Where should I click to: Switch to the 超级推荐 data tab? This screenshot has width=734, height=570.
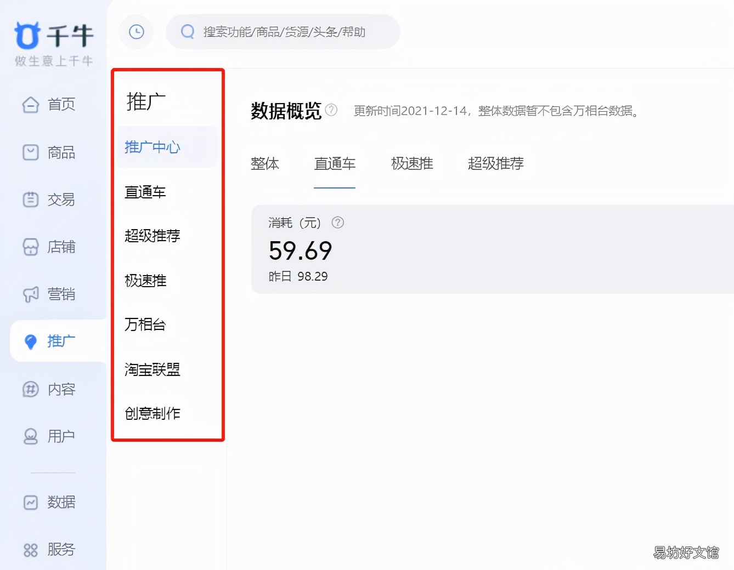tap(496, 163)
